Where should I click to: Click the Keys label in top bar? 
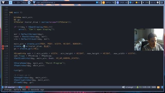(24, 3)
